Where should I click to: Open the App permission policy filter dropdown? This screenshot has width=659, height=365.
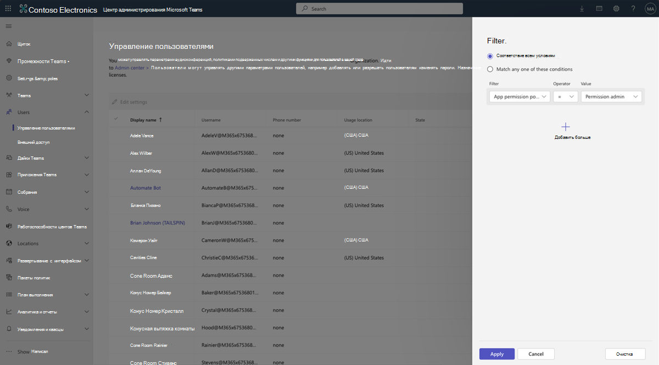(x=520, y=97)
